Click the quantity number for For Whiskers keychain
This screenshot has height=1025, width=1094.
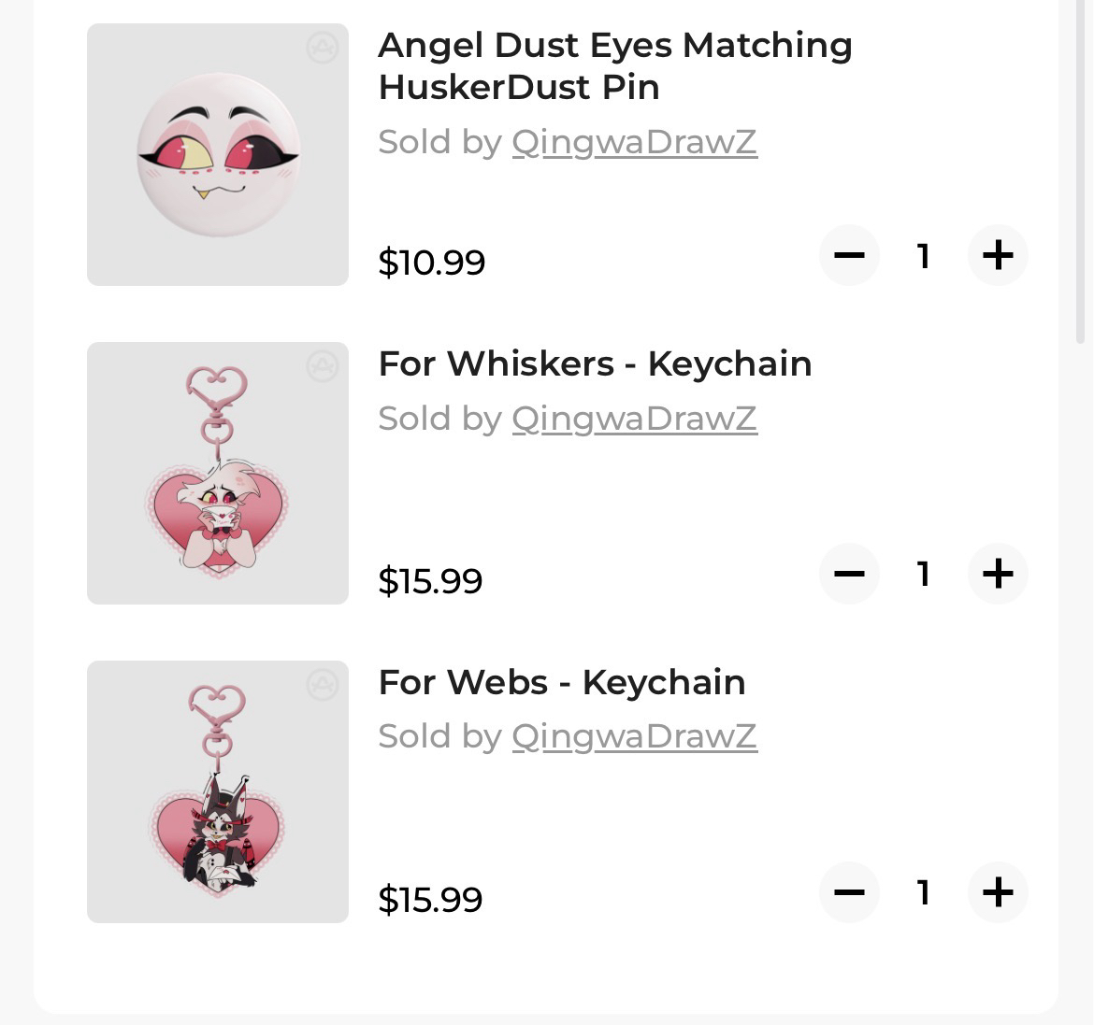coord(924,574)
